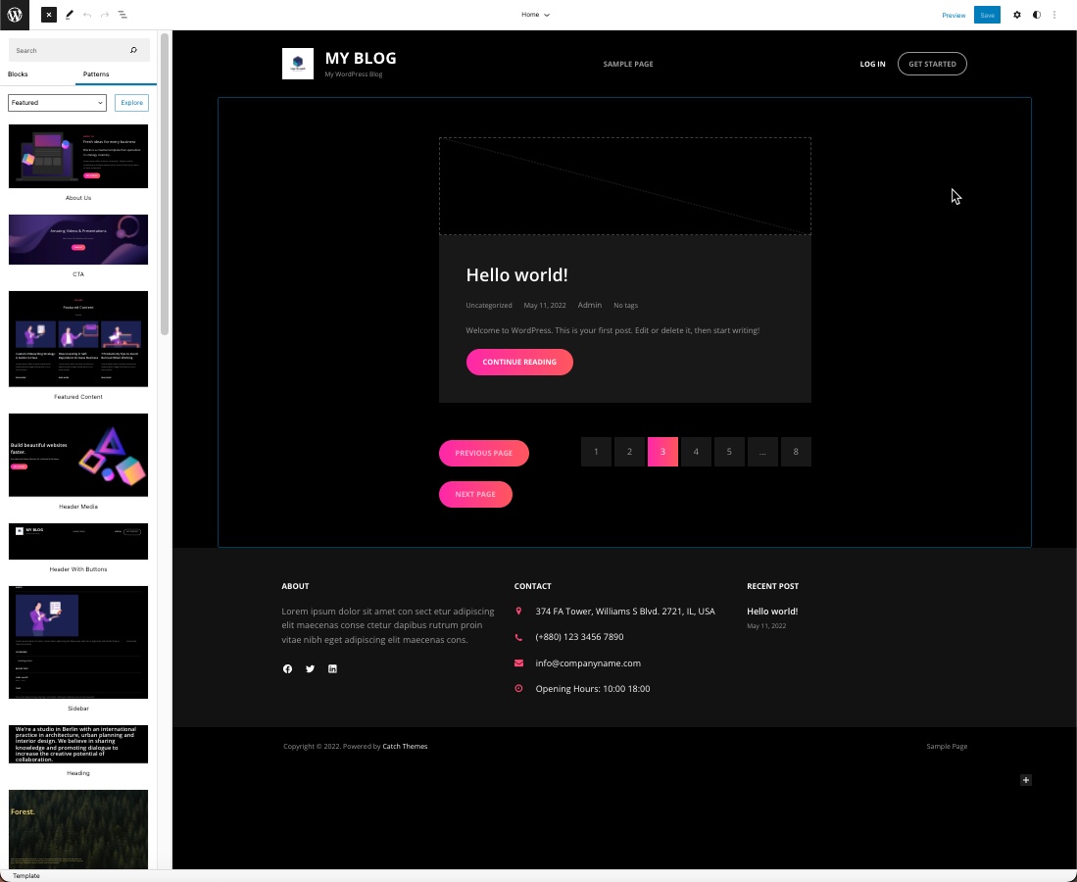Image resolution: width=1077 pixels, height=882 pixels.
Task: Click the location pin icon
Action: point(518,611)
